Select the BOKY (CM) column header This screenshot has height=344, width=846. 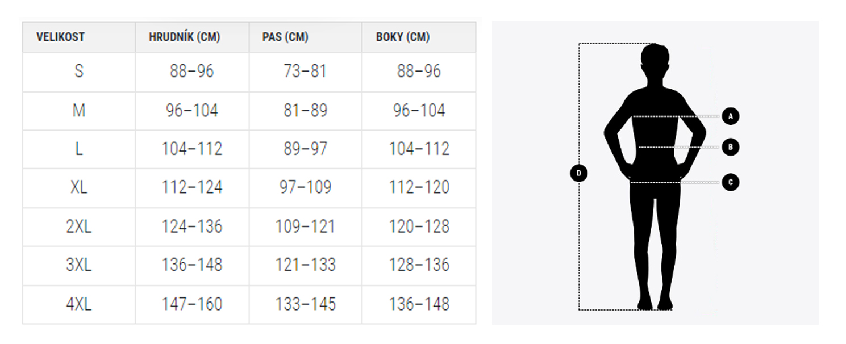[403, 37]
